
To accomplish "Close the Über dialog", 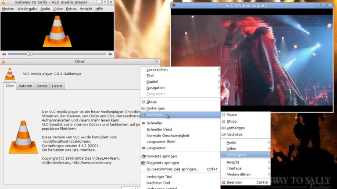I will tap(157, 62).
